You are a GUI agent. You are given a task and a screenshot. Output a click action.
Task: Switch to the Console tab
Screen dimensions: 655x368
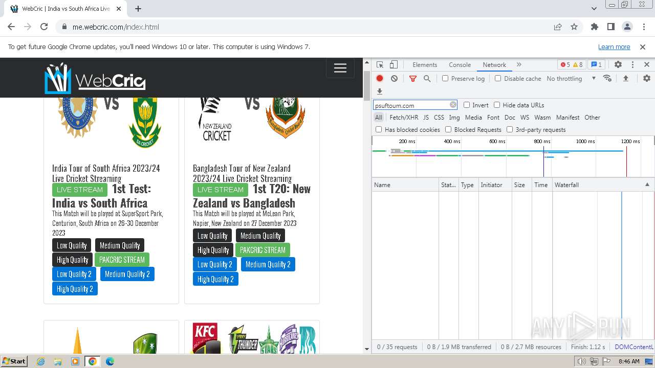[460, 65]
